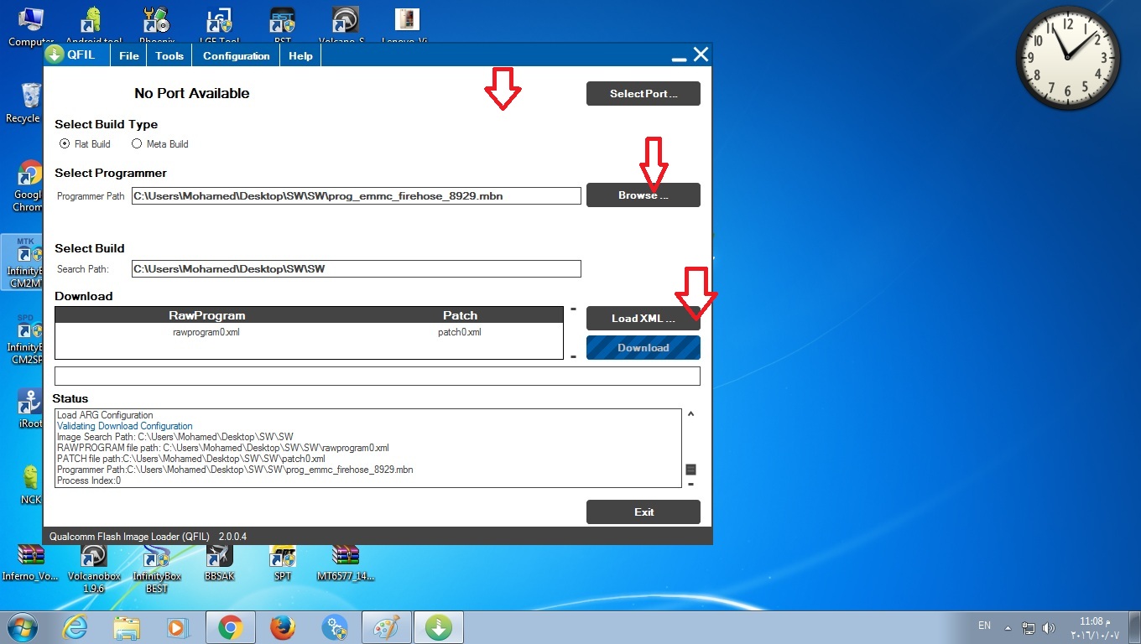Select the Volcano desktop shortcut at top
This screenshot has width=1141, height=644.
tap(343, 26)
